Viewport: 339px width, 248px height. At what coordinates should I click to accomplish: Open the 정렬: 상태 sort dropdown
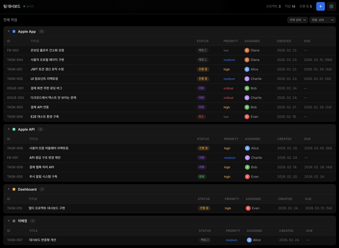click(x=322, y=20)
